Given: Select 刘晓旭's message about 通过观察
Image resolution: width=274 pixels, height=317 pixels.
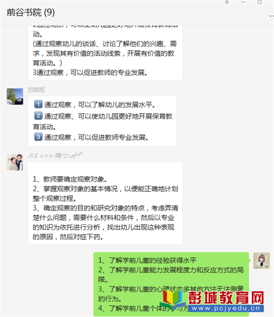Looking at the screenshot, I should [102, 121].
